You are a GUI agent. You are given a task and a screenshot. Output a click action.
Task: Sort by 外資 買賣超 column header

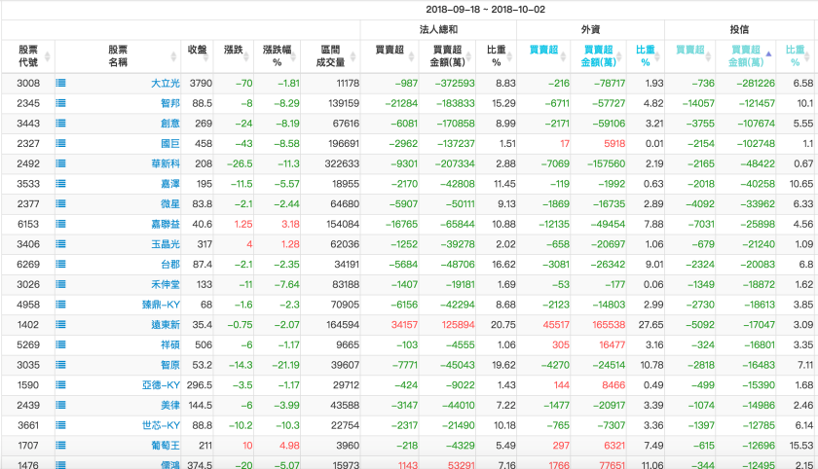543,56
